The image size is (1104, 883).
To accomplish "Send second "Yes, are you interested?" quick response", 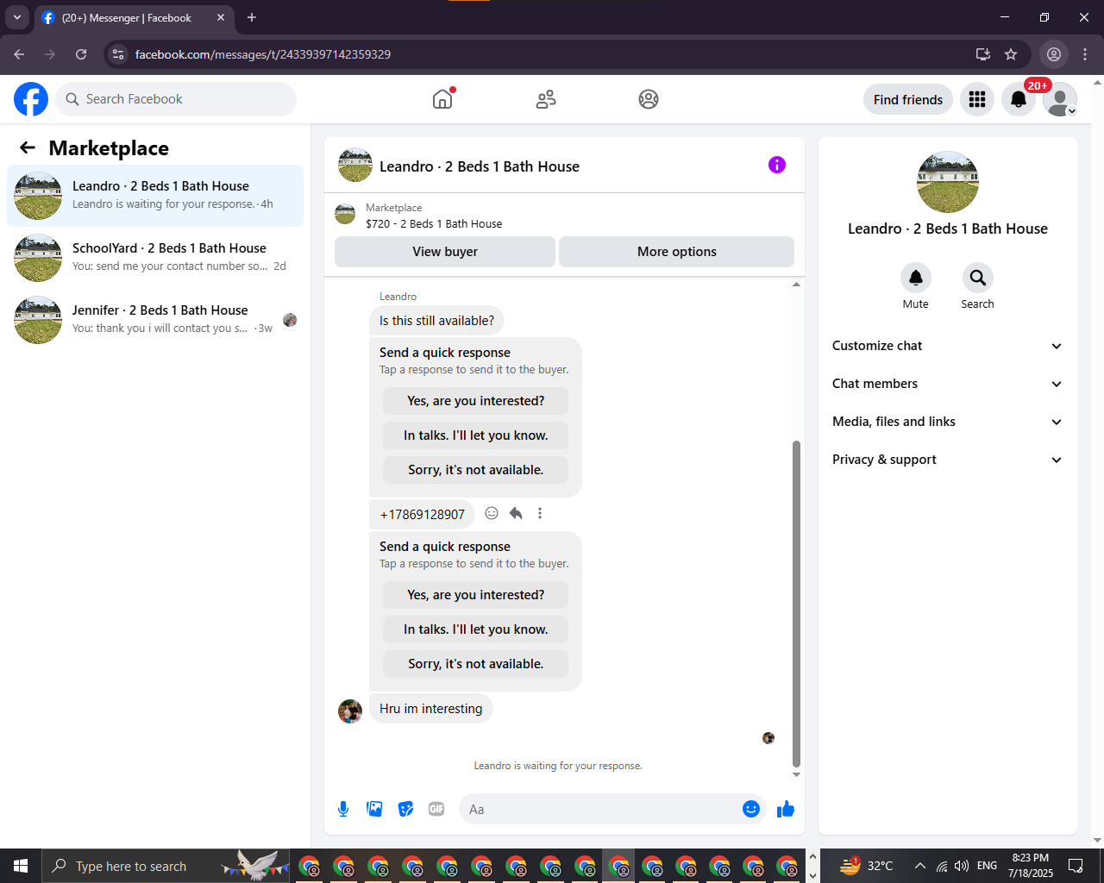I will pyautogui.click(x=476, y=595).
